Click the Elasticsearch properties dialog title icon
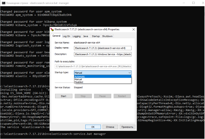This screenshot has height=139, width=205. (52, 29)
